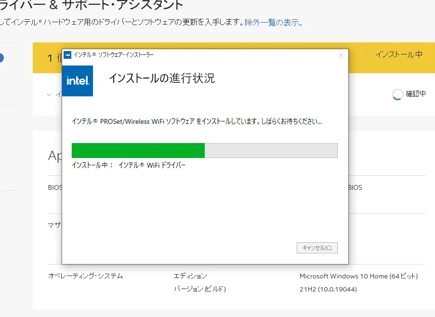Viewport: 435px width, 317px height.
Task: Click the オペレーティング・システム row label
Action: click(85, 276)
